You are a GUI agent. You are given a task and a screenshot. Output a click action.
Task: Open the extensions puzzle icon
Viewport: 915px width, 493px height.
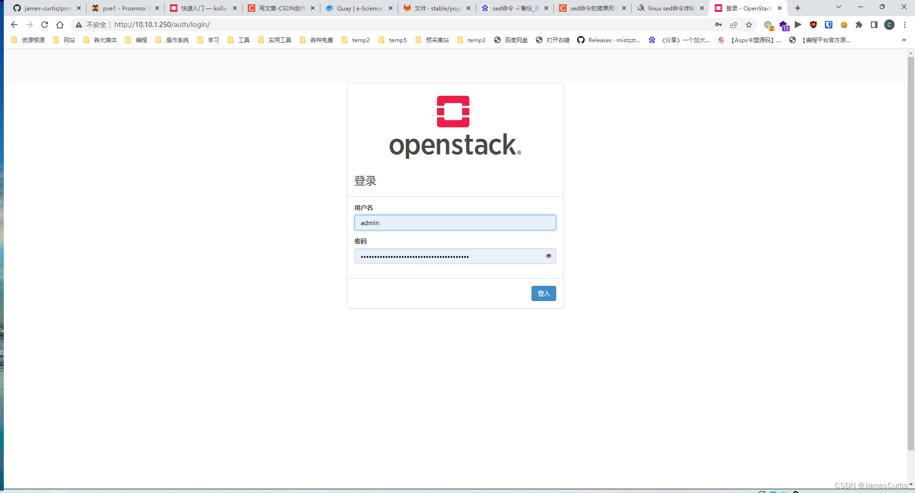click(859, 25)
